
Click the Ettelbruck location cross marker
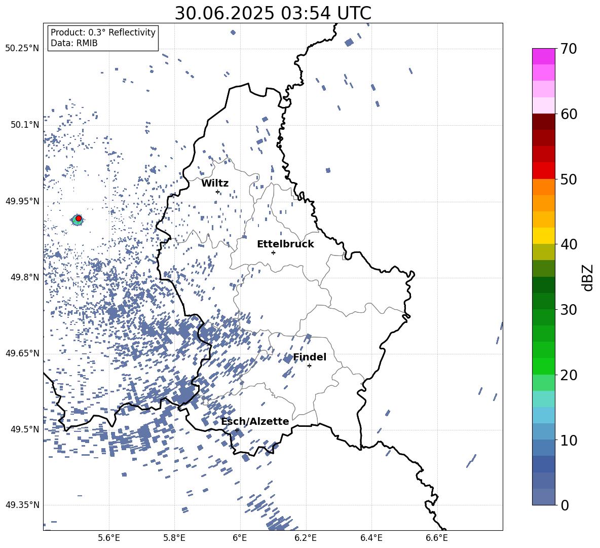click(273, 252)
